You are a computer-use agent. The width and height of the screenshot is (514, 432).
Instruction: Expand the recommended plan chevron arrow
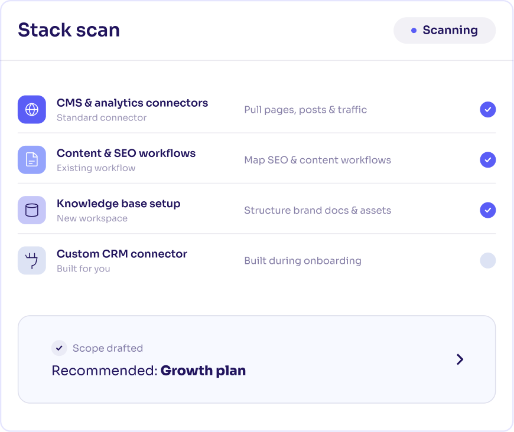[x=460, y=359]
